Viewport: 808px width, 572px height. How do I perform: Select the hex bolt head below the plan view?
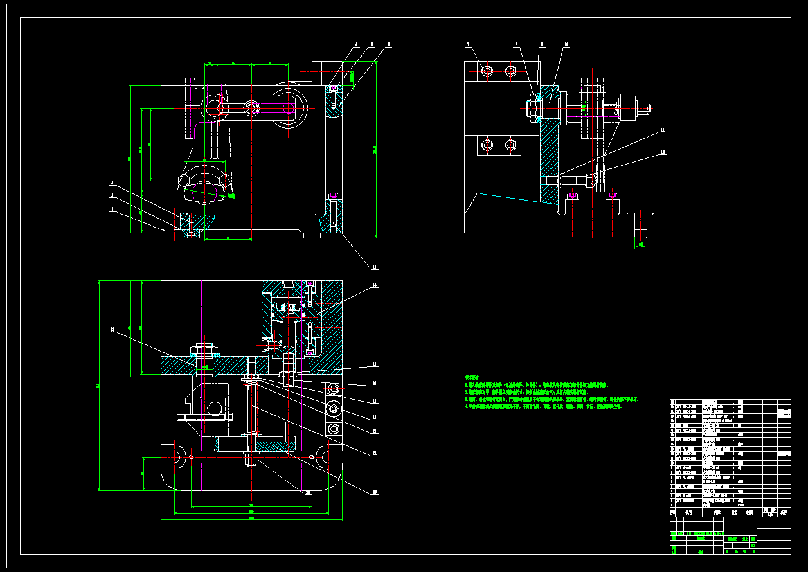251,460
